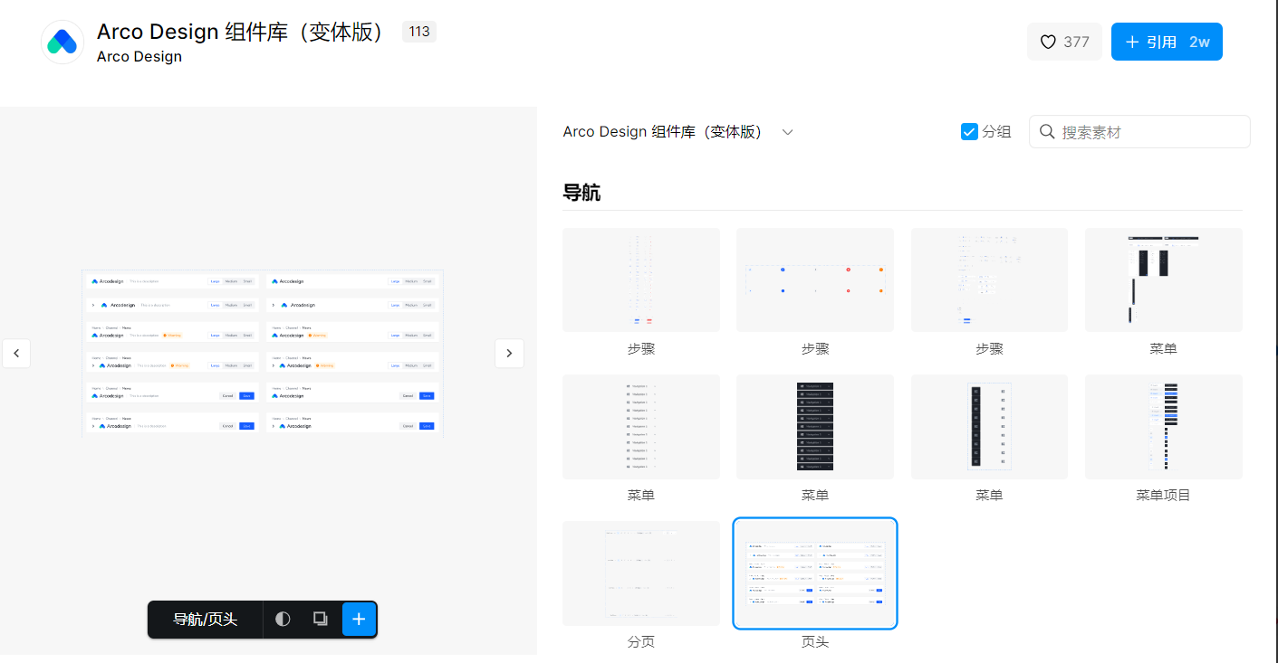Click the large page-header preview image
This screenshot has width=1278, height=663.
pos(263,354)
